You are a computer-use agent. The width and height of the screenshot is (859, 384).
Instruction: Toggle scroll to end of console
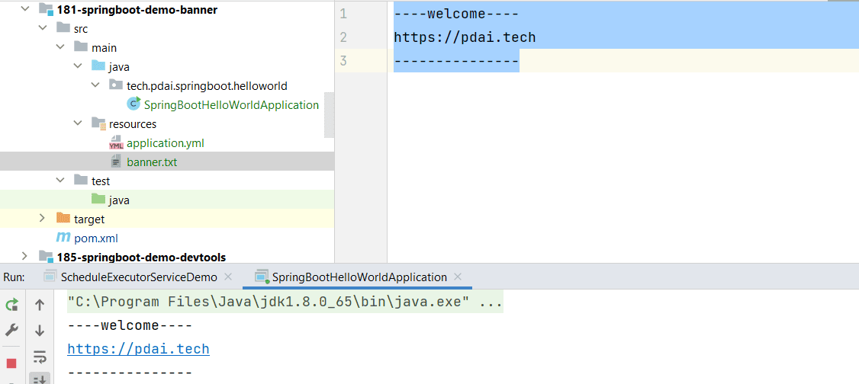coord(40,378)
